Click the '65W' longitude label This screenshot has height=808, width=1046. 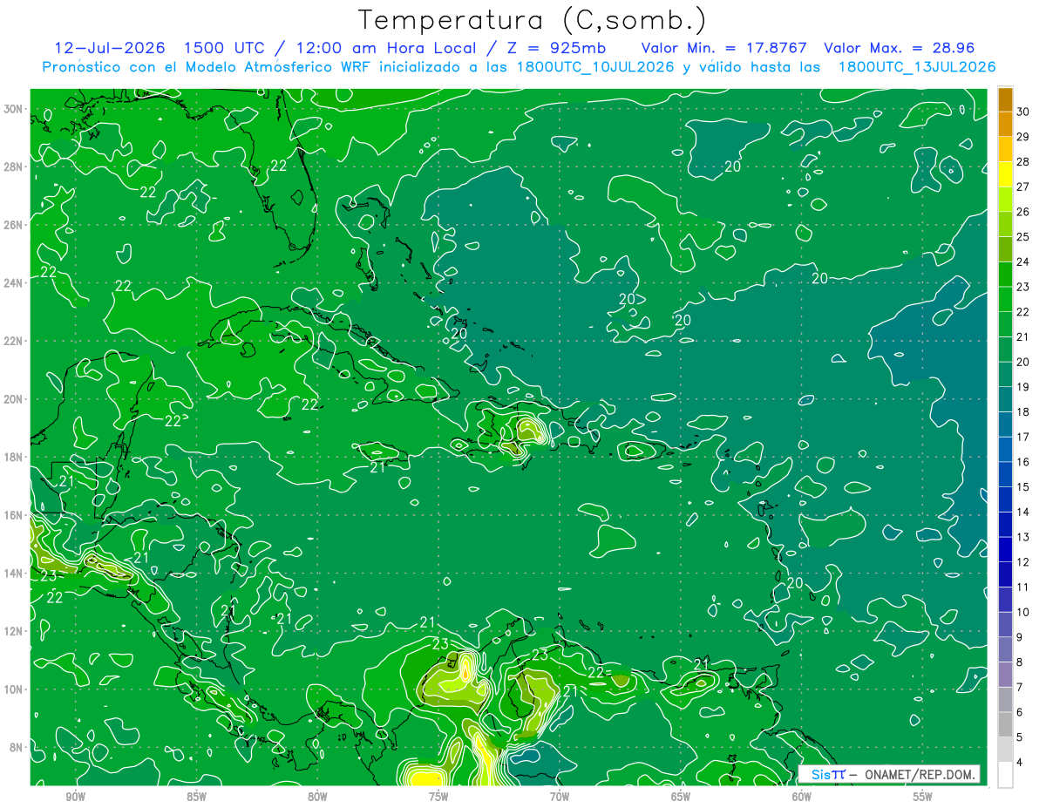681,797
